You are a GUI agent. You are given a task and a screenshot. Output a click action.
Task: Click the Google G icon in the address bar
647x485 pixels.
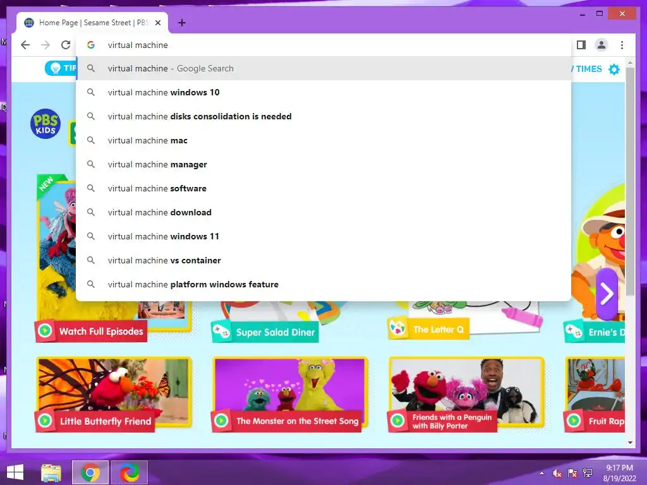(91, 45)
